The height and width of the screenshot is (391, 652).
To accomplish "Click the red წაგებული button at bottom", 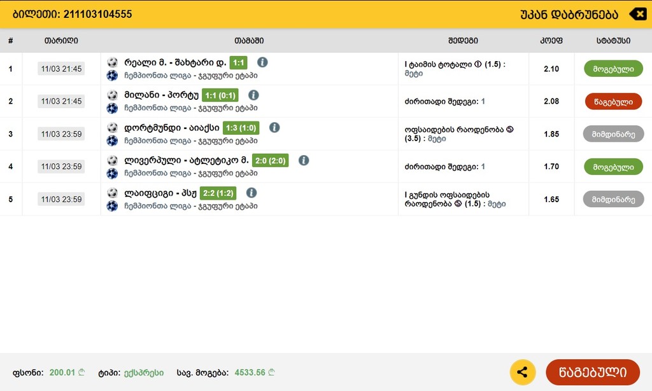I will coord(593,372).
